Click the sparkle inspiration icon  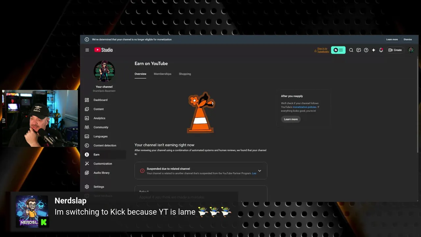click(x=374, y=50)
